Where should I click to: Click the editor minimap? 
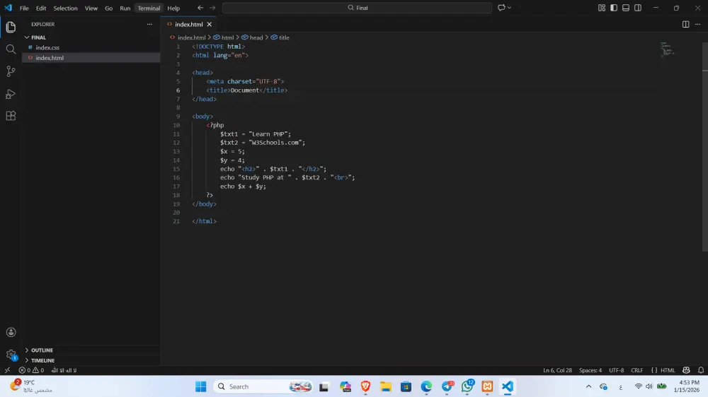668,49
